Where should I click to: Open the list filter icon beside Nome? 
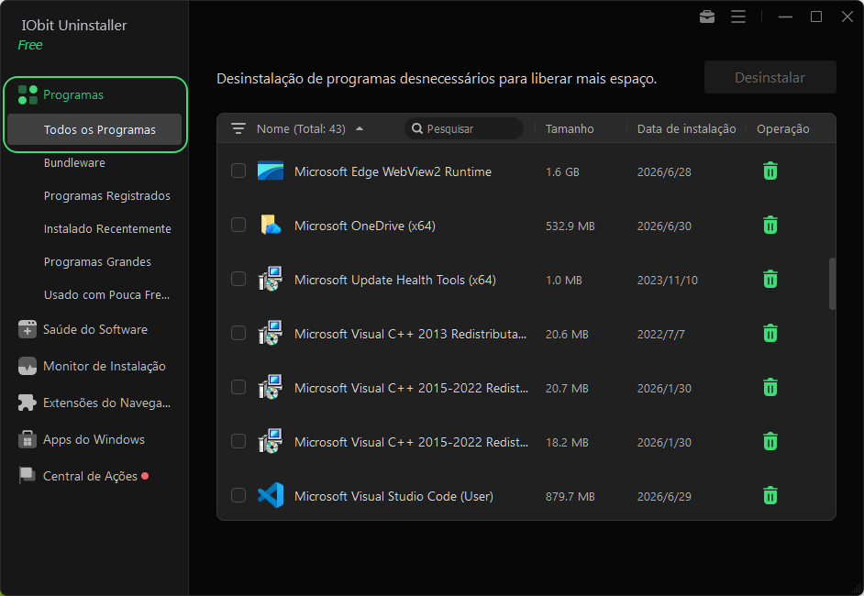click(x=238, y=129)
